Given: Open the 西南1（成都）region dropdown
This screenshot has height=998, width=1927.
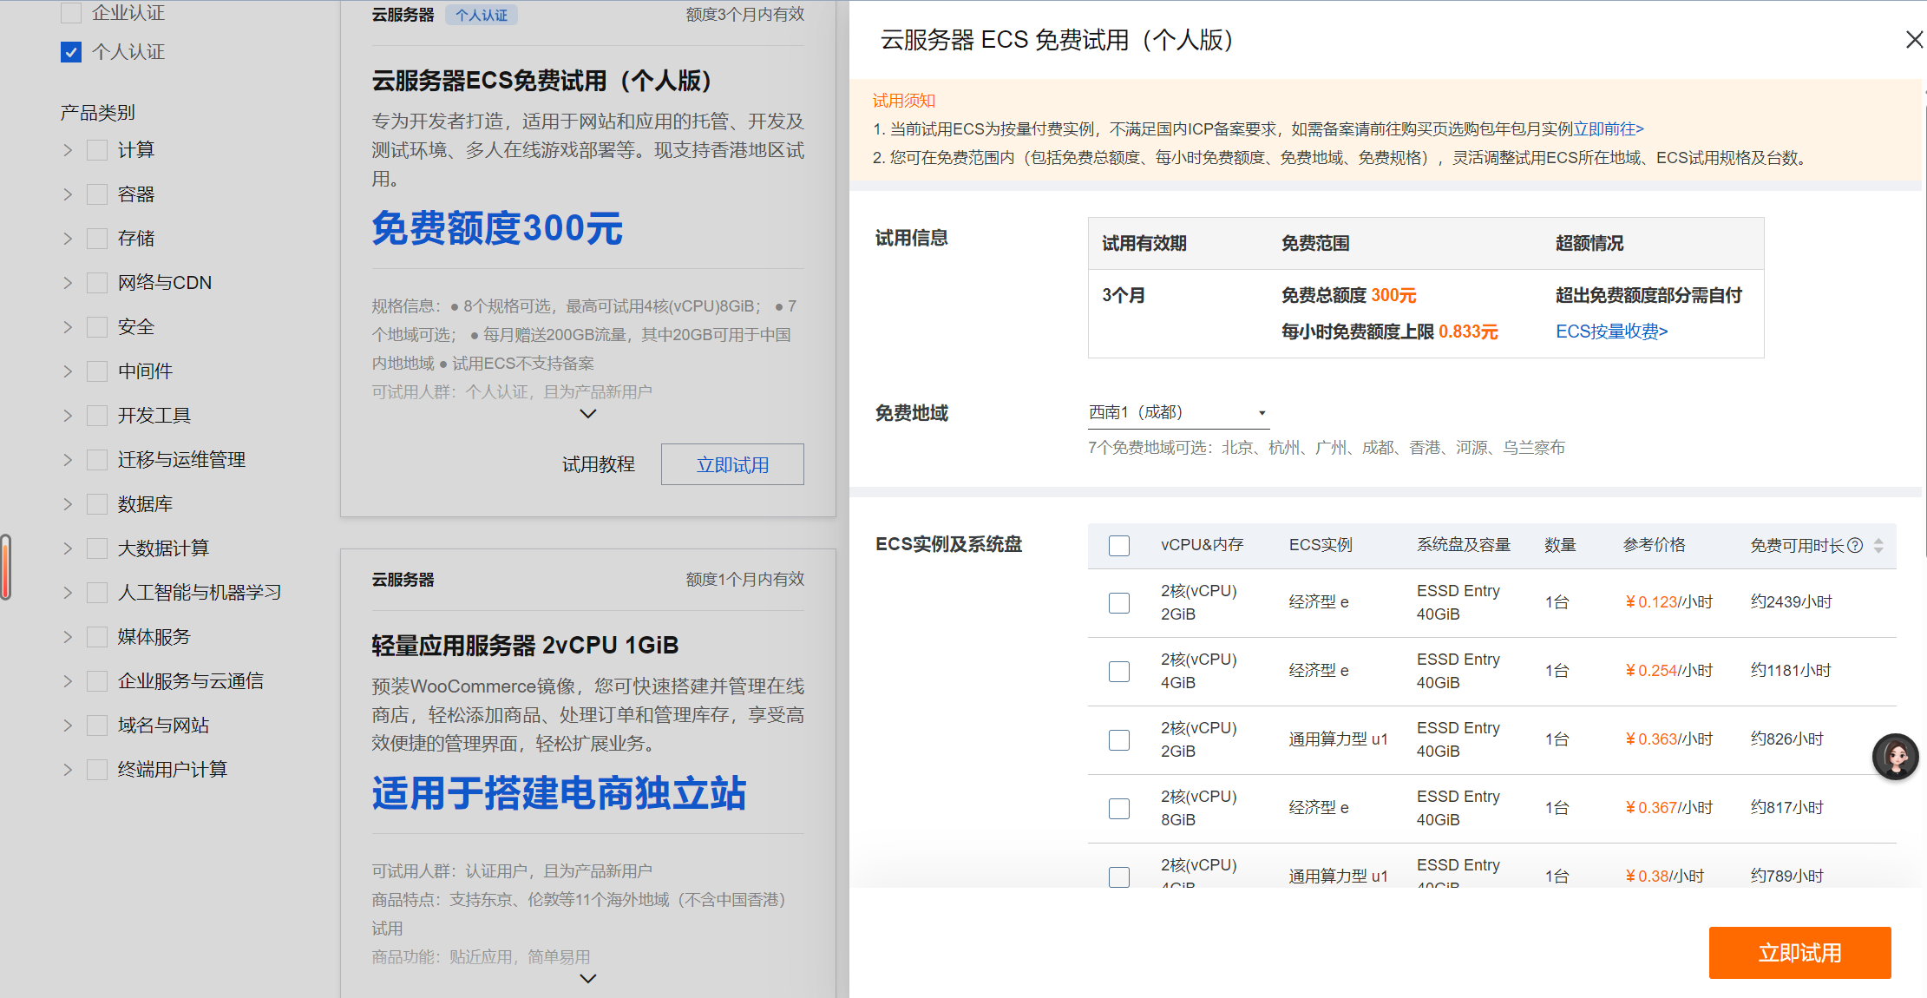Looking at the screenshot, I should click(x=1177, y=413).
